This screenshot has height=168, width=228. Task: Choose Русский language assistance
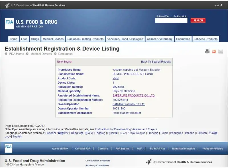coord(112,133)
